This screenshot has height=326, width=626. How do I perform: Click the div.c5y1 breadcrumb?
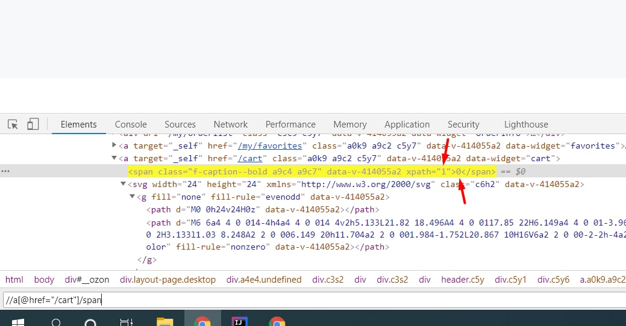click(511, 280)
